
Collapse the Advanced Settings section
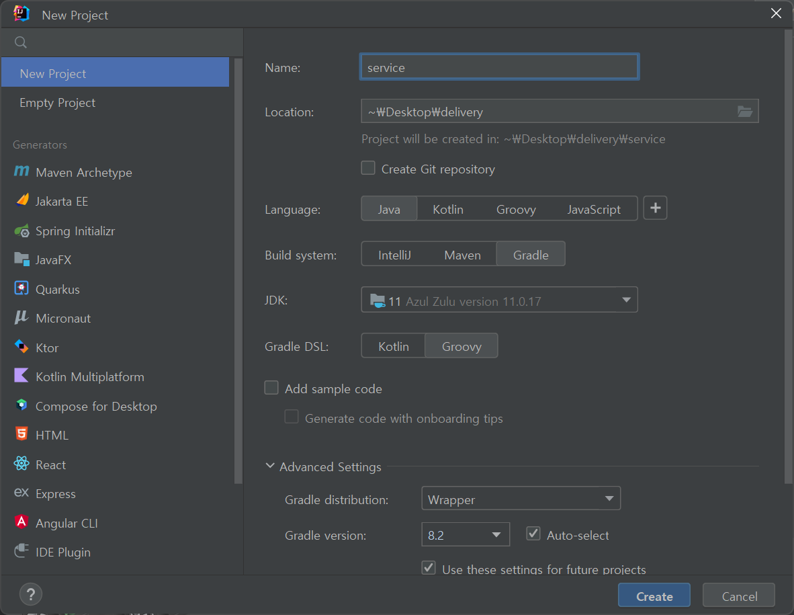271,466
